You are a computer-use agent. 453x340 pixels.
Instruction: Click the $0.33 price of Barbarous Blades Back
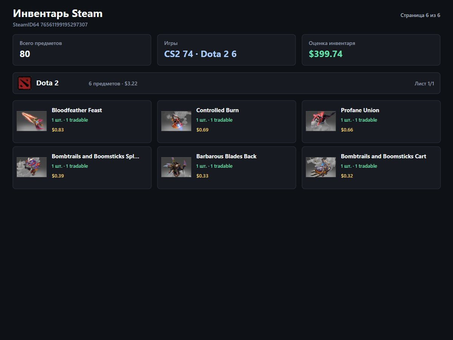click(x=202, y=176)
